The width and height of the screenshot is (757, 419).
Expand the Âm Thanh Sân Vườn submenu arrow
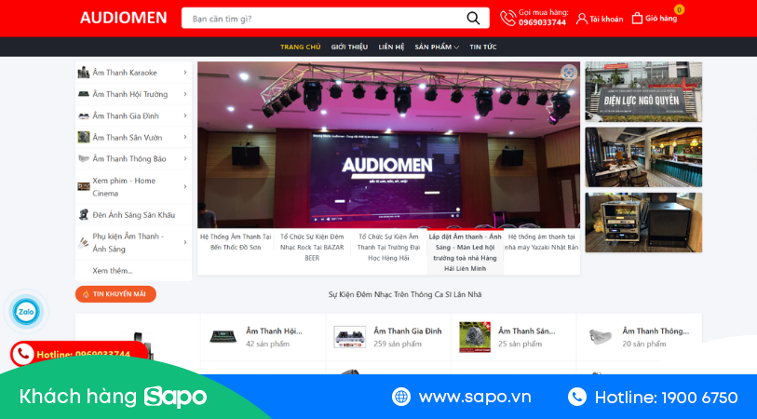coord(185,137)
